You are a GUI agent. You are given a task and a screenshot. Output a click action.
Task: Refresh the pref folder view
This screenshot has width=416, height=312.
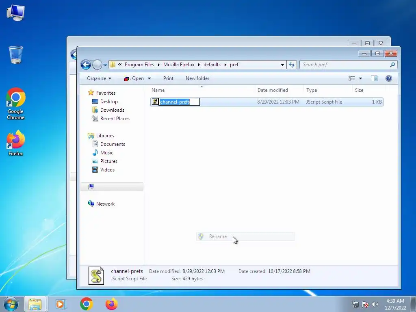(292, 65)
